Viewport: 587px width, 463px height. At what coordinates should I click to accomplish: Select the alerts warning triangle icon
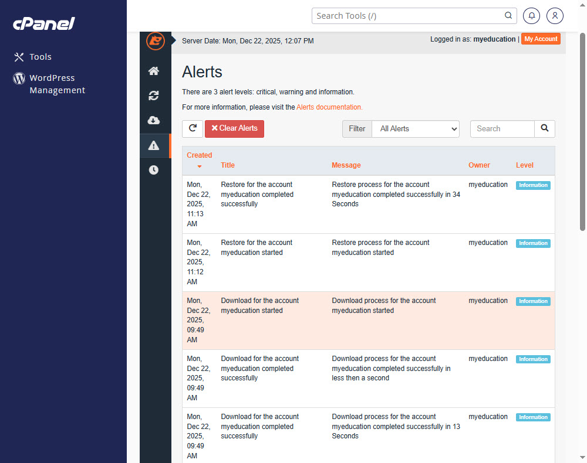tap(154, 145)
